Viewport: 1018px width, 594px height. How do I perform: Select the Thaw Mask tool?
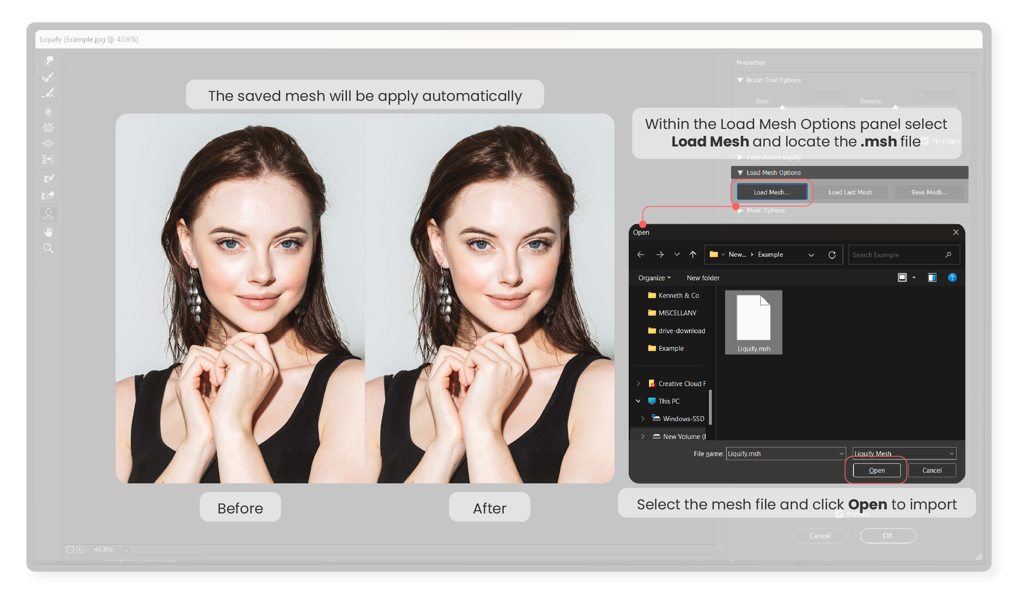[48, 195]
